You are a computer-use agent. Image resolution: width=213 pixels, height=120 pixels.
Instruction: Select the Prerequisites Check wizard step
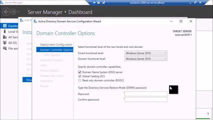[52, 76]
